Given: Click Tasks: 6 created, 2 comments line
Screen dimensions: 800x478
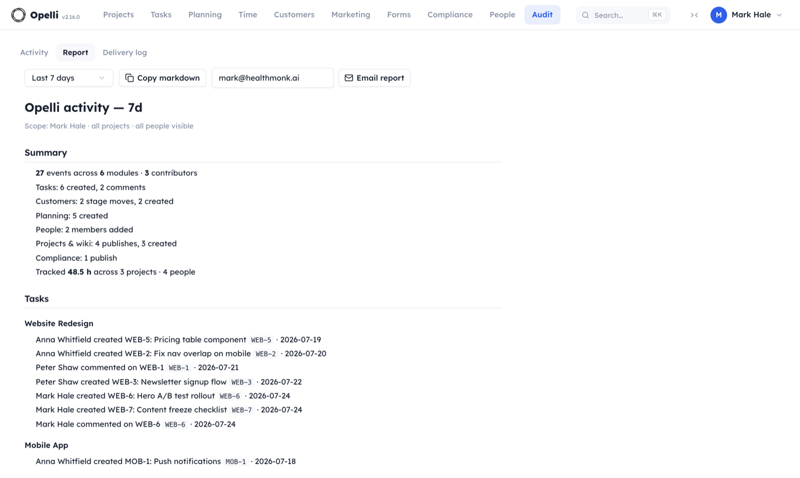Looking at the screenshot, I should tap(90, 188).
